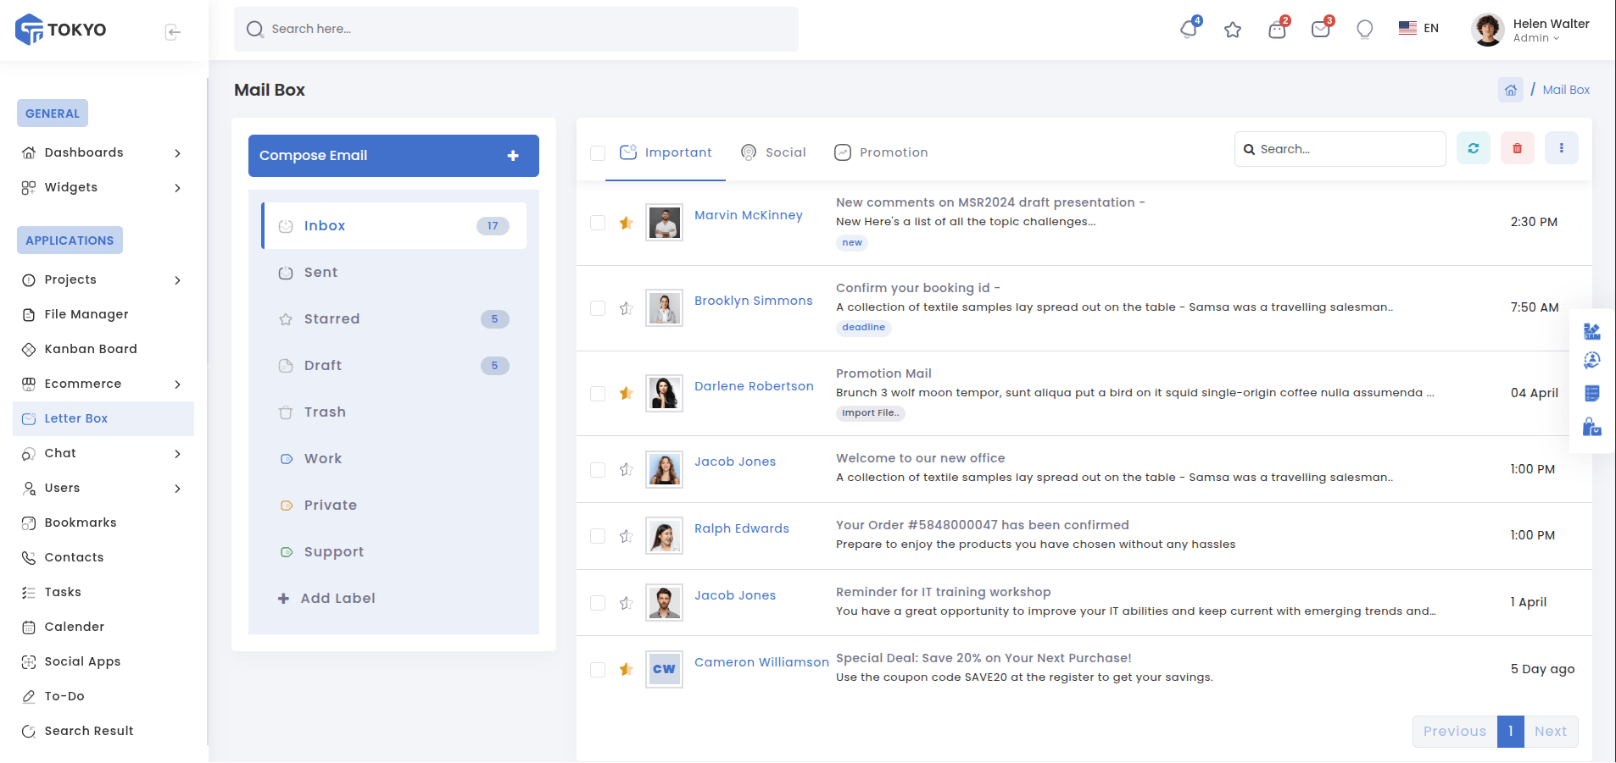Star the Welcome to our new office email
This screenshot has height=763, width=1616.
(x=627, y=469)
